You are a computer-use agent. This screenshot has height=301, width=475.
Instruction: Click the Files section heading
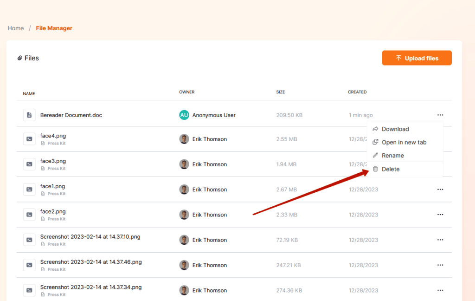(32, 58)
